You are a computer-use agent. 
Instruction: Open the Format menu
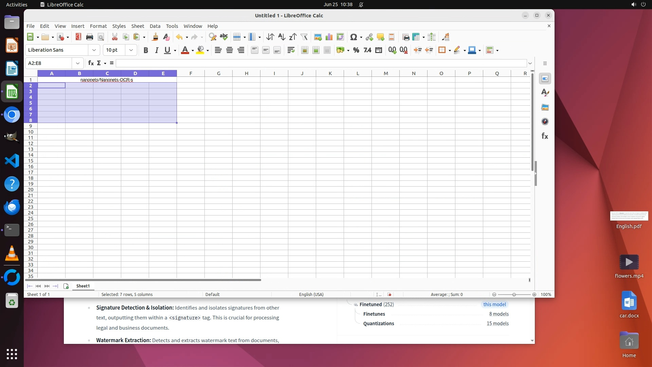(98, 26)
